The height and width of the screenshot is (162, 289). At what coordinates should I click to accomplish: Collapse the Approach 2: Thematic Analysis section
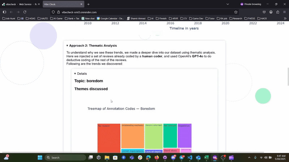point(67,46)
